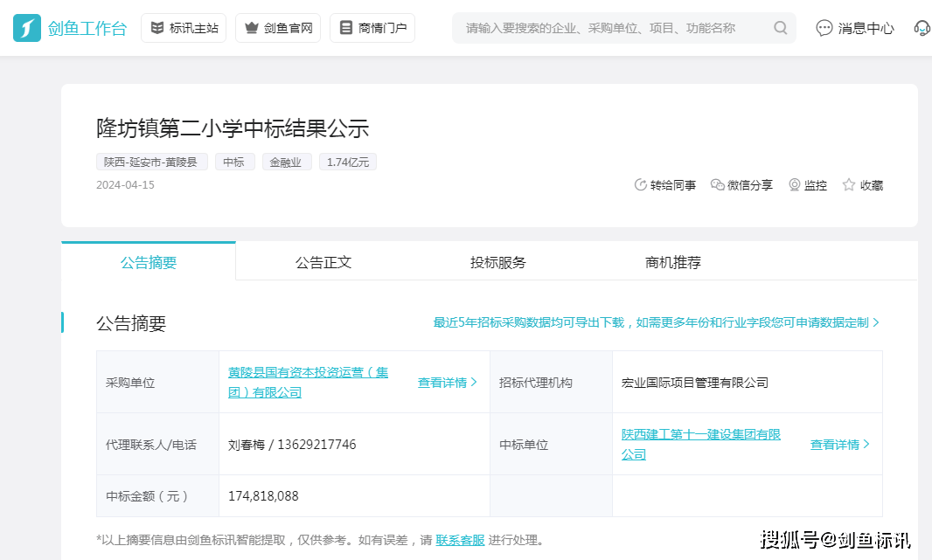
Task: Click 转给同事 forward option
Action: [665, 185]
